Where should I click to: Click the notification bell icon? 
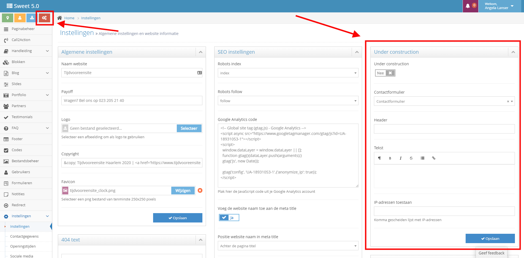(x=468, y=6)
